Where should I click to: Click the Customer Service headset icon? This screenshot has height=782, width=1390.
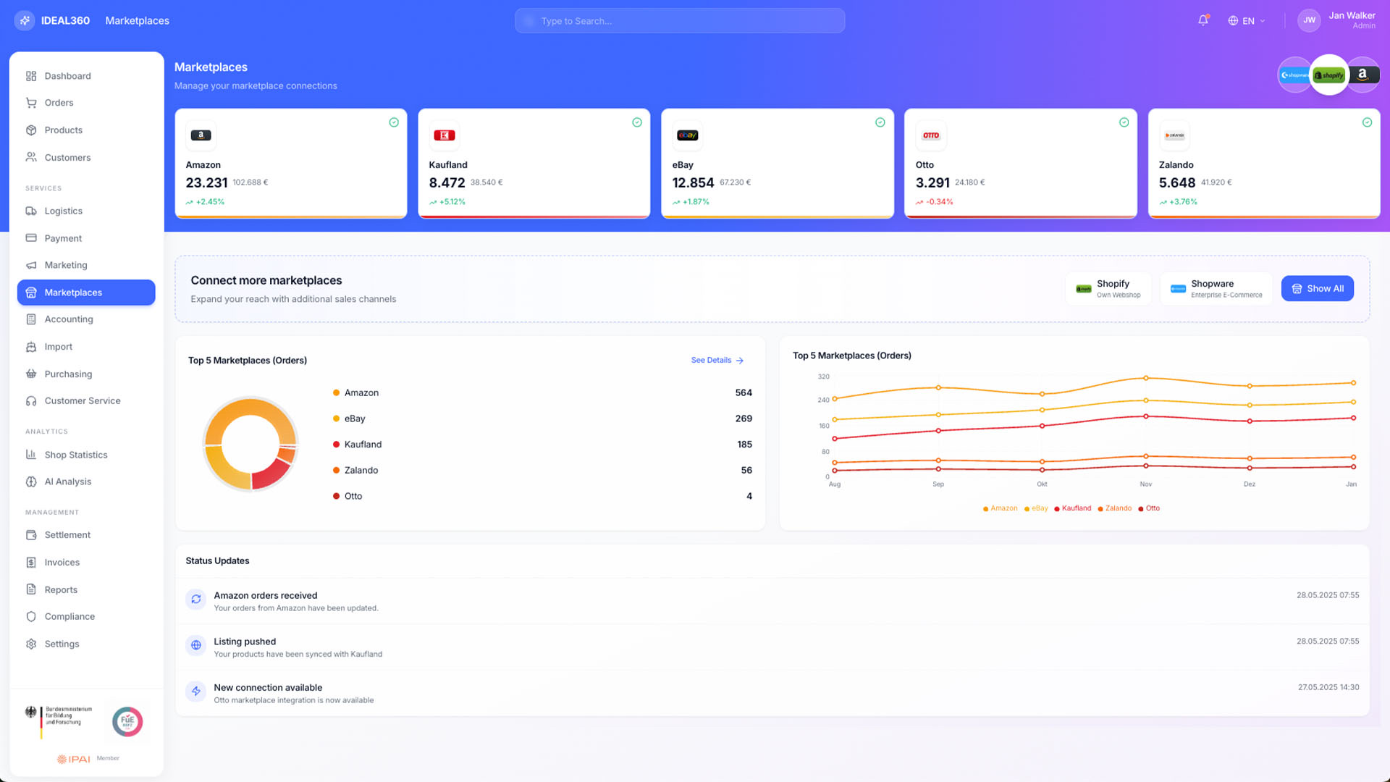31,400
